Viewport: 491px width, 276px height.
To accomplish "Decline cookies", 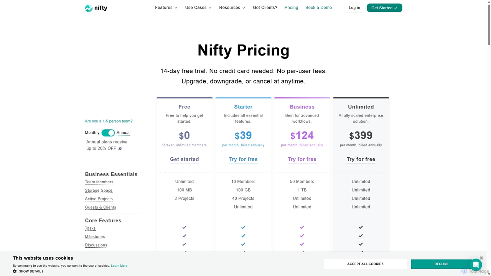I will coord(442,264).
